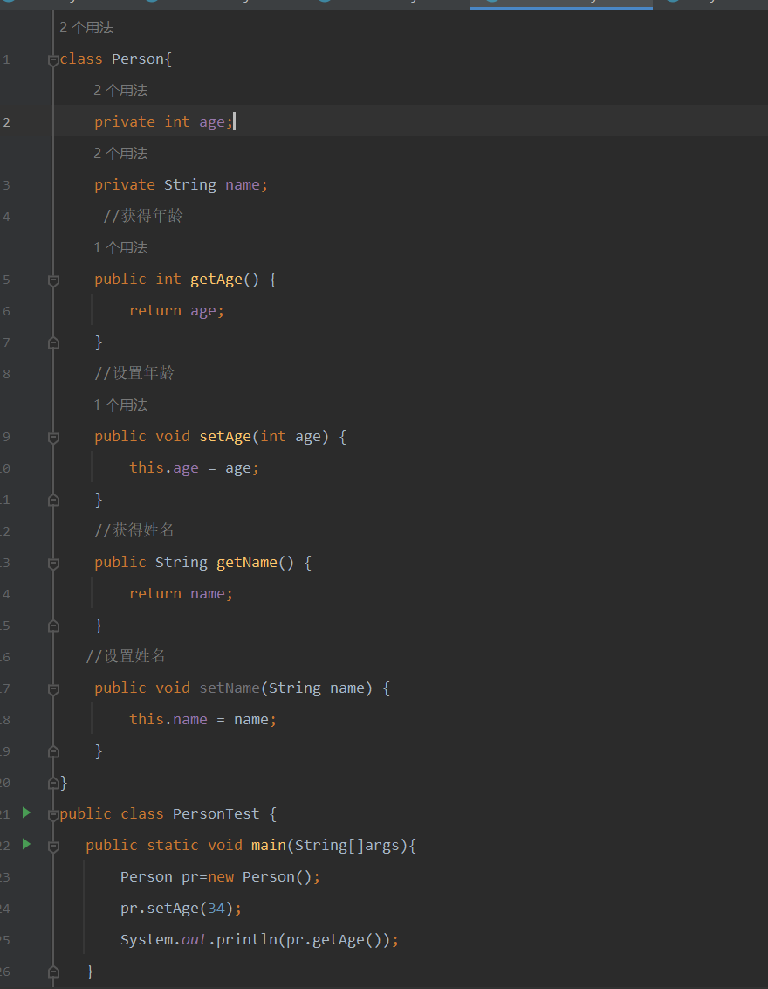The height and width of the screenshot is (989, 768).
Task: Click the comment '//设置年龄'
Action: pos(134,373)
